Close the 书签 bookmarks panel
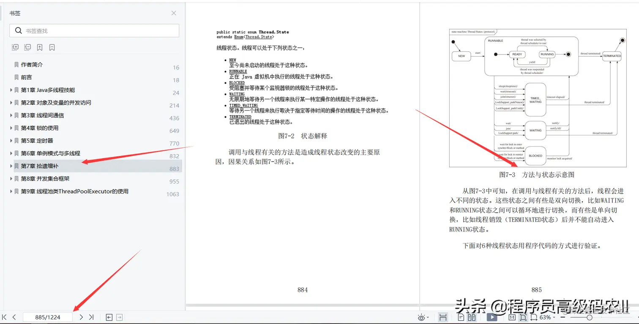The image size is (639, 324). pos(173,13)
